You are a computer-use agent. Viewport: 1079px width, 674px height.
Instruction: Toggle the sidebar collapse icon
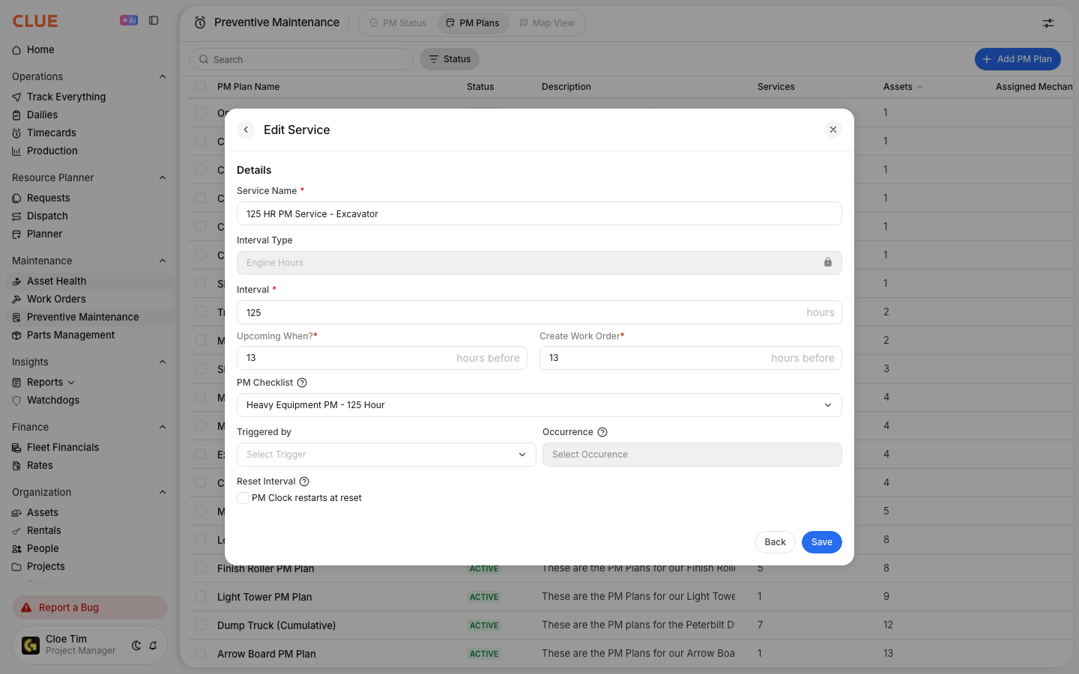154,20
